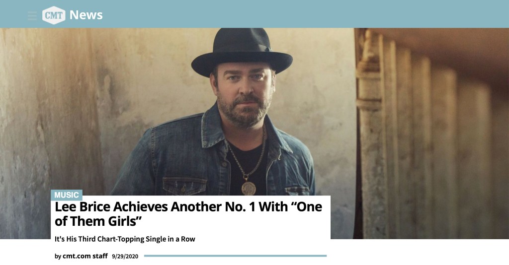The width and height of the screenshot is (509, 265).
Task: Click the CMT hexagon logo
Action: 54,15
